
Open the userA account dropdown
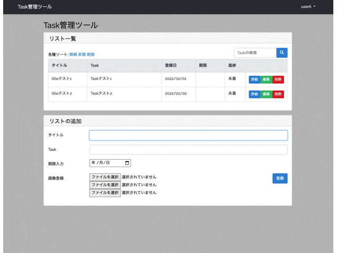308,7
